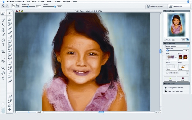
Task: Click the flip canvas icon before Brush Size
Action: click(17, 6)
